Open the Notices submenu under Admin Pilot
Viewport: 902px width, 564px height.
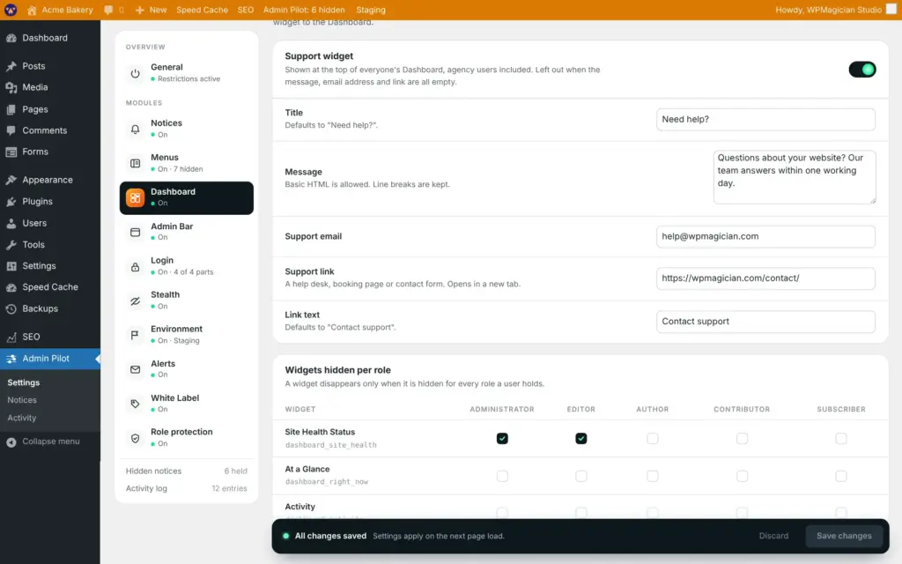pyautogui.click(x=22, y=400)
